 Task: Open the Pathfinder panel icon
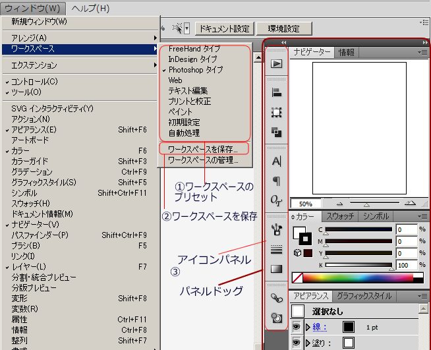(x=276, y=132)
